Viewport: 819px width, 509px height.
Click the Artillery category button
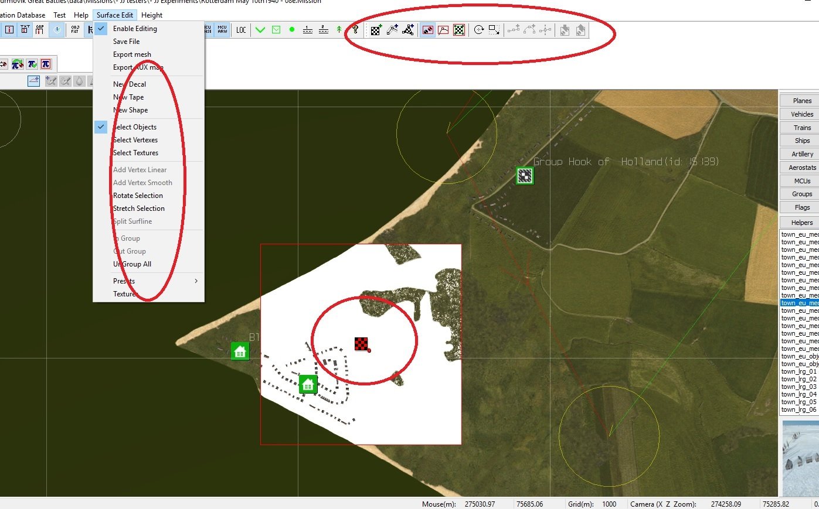(801, 154)
